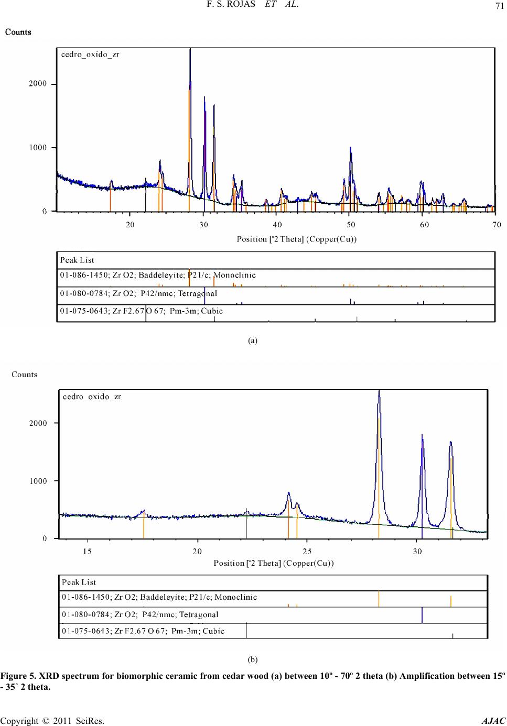Click the "Peak List" heading under chart (b)

click(x=79, y=582)
